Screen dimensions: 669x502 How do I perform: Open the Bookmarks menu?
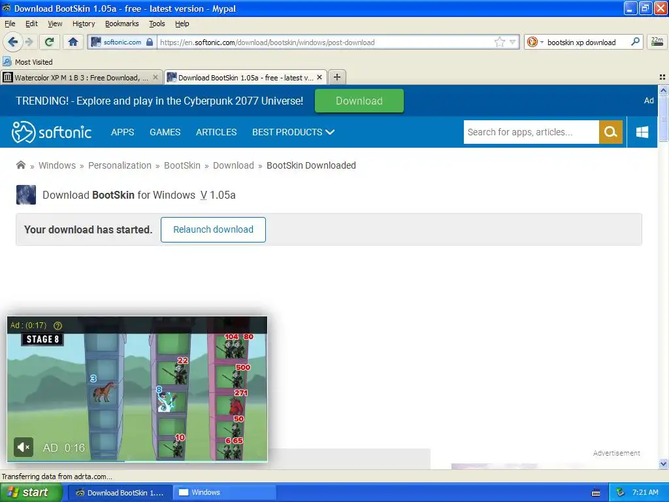tap(122, 24)
